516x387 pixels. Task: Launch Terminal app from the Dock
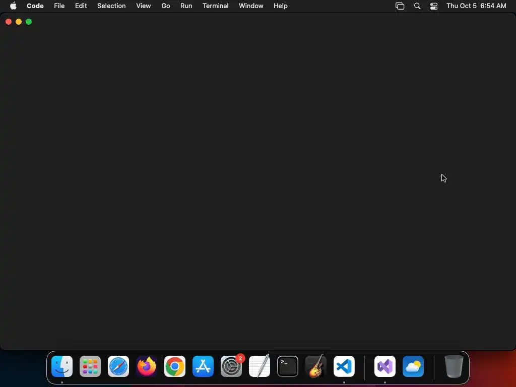(288, 366)
